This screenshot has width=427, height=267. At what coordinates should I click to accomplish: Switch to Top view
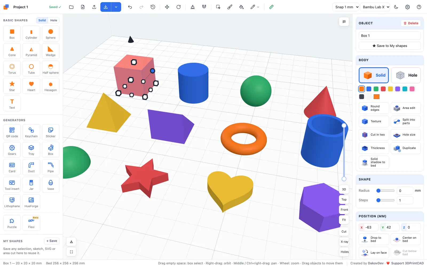pos(344,199)
